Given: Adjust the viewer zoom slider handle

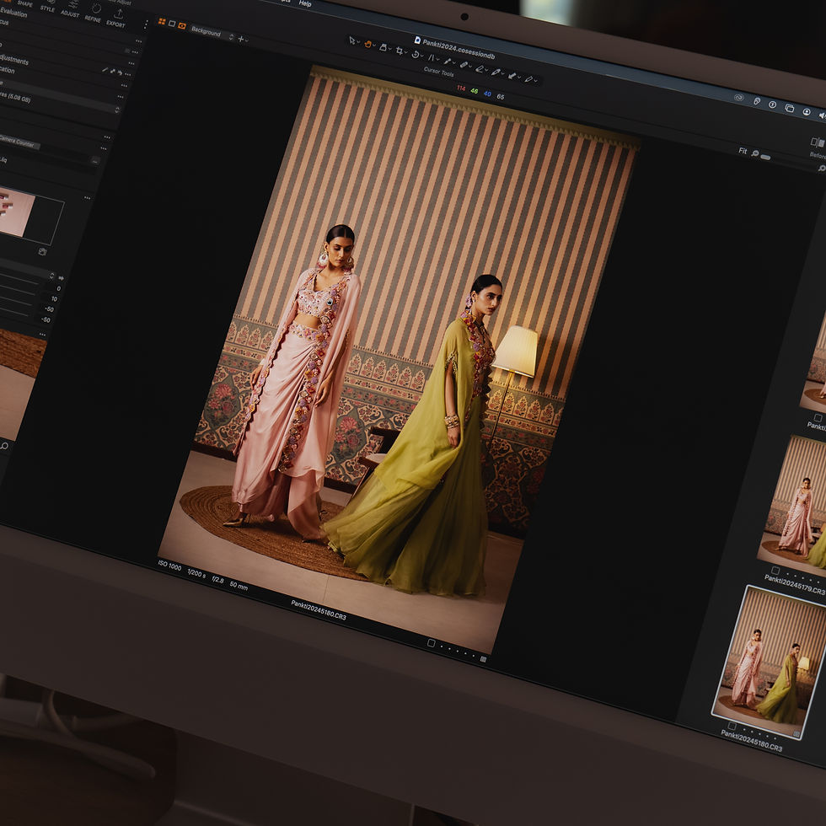Looking at the screenshot, I should (765, 157).
